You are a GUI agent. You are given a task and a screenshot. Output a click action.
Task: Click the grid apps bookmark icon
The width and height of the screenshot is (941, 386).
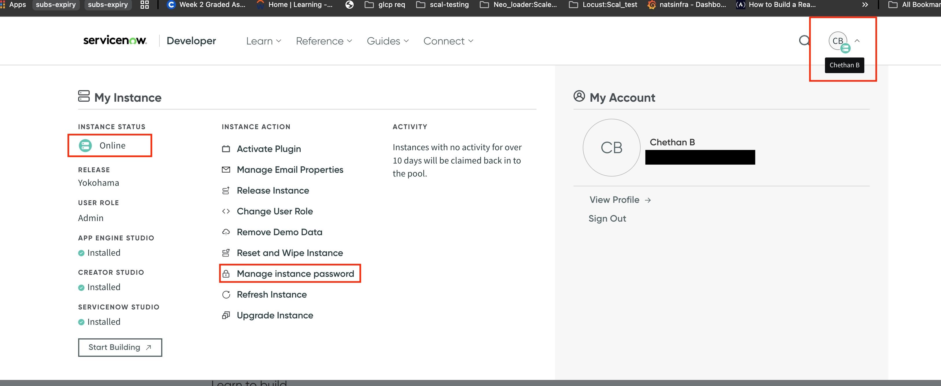tap(145, 5)
